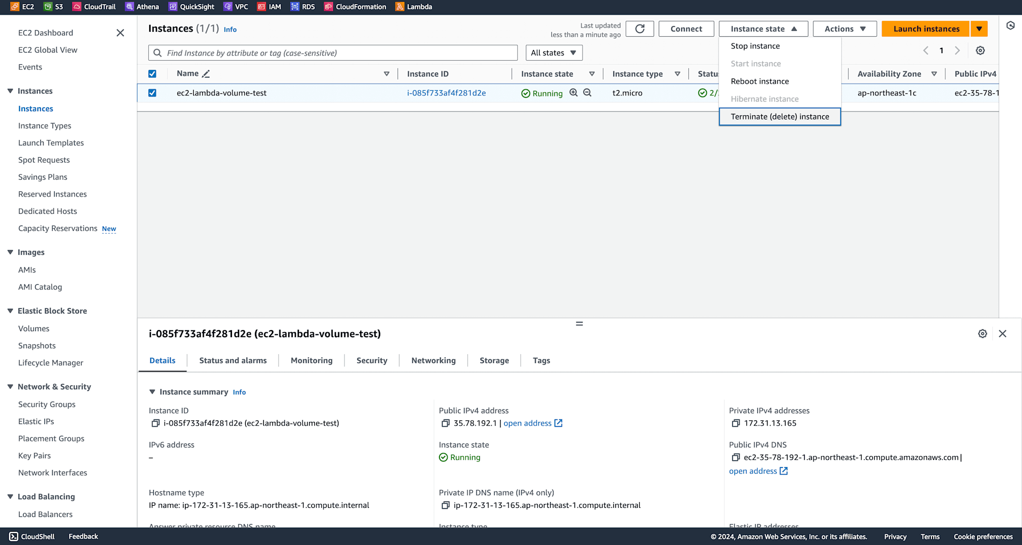Image resolution: width=1022 pixels, height=545 pixels.
Task: Toggle the select-all instances checkbox
Action: (152, 74)
